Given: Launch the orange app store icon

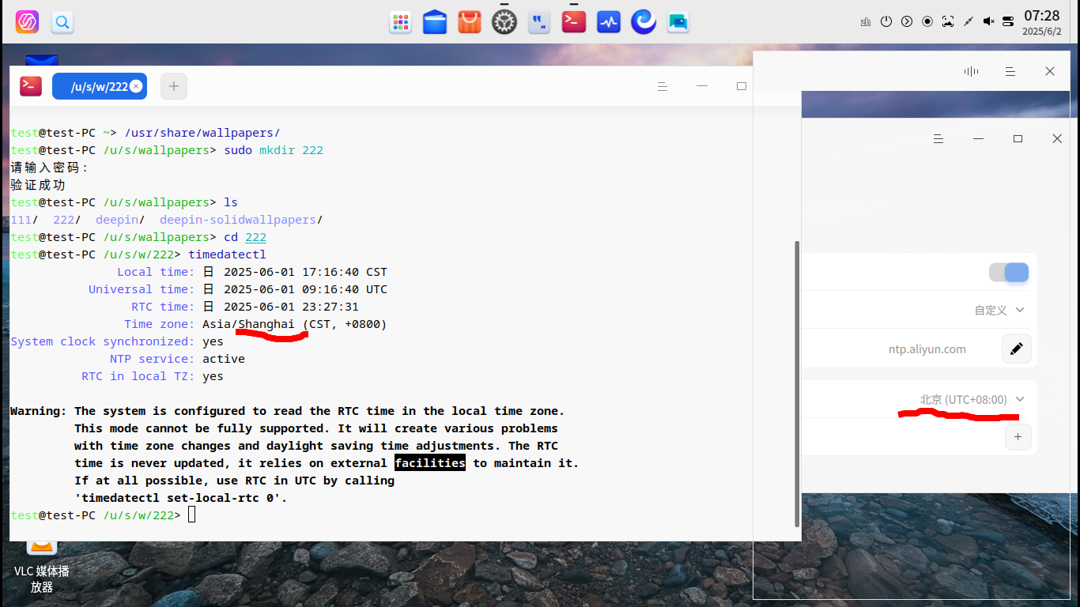Looking at the screenshot, I should (470, 22).
